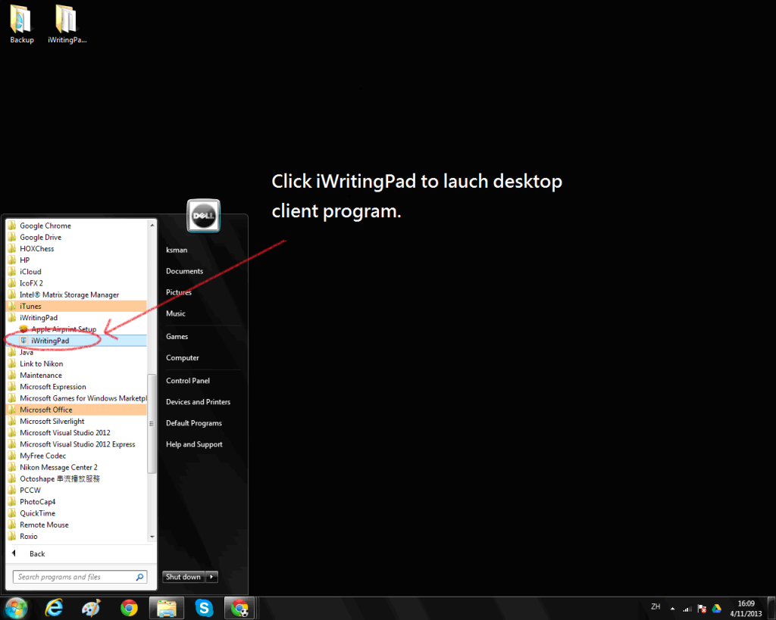The height and width of the screenshot is (620, 776).
Task: Expand Microsoft Visual Studio 2012 folder
Action: pyautogui.click(x=77, y=432)
